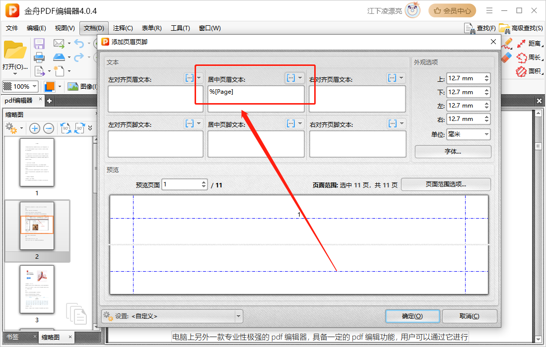Expand the orange color swatch dropdown arrow
Image resolution: width=546 pixels, height=347 pixels.
click(60, 86)
